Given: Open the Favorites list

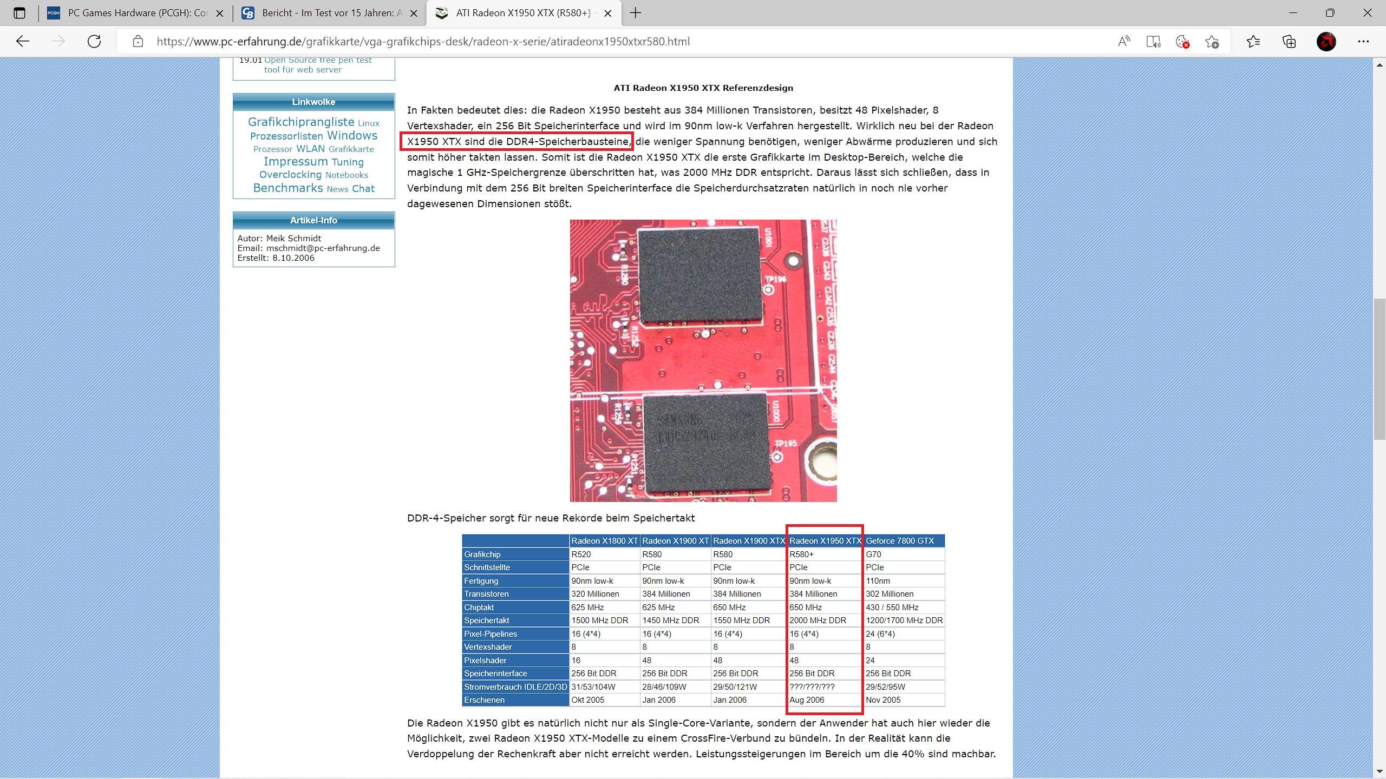Looking at the screenshot, I should pos(1253,42).
